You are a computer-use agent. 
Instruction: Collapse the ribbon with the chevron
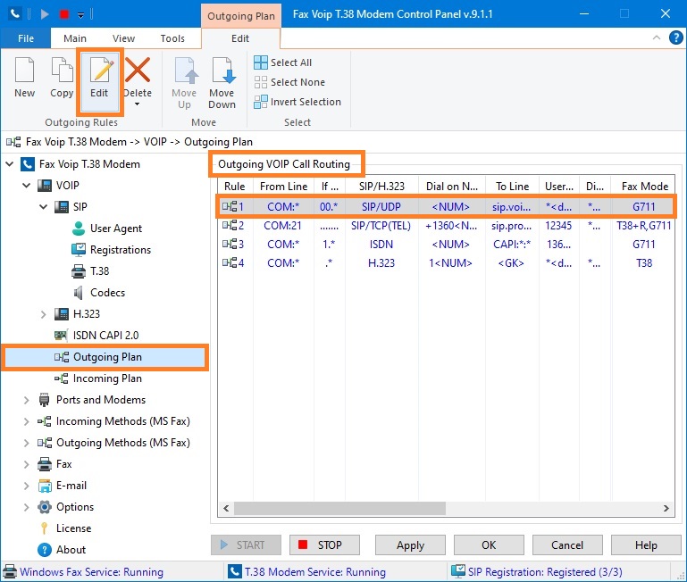tap(657, 37)
